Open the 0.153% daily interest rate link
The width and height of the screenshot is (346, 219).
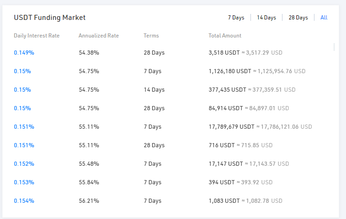click(x=24, y=182)
